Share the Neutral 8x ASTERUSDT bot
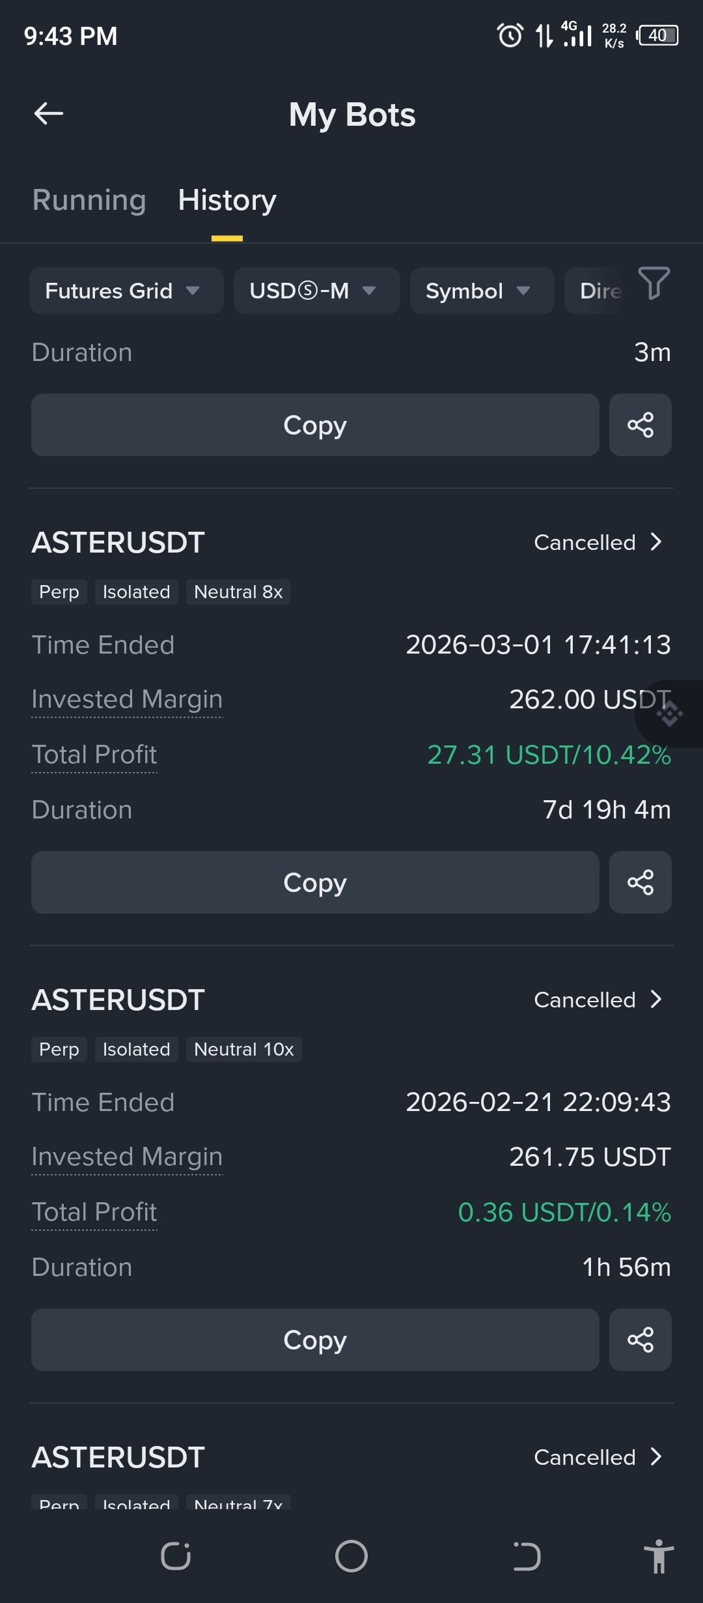 pyautogui.click(x=641, y=882)
